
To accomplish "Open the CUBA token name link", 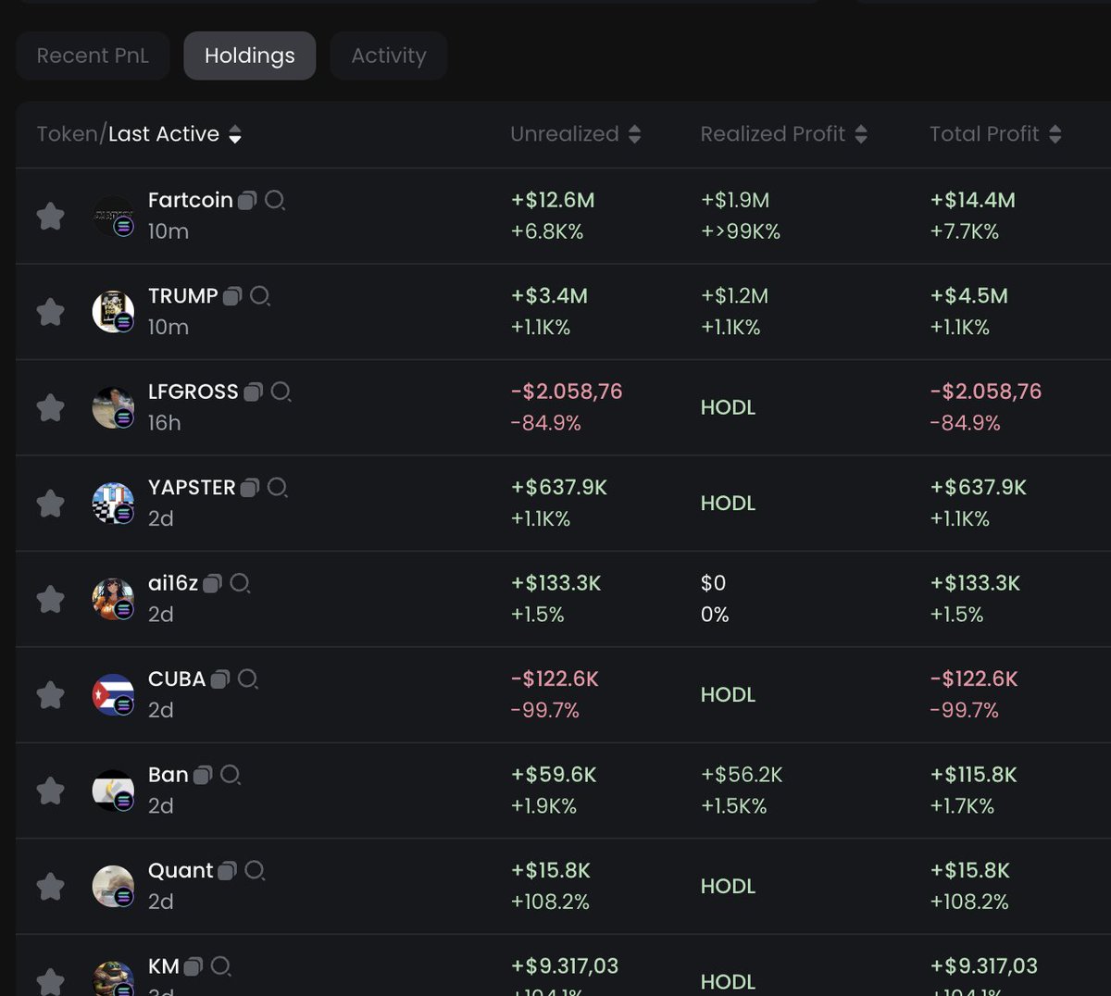I will tap(177, 679).
